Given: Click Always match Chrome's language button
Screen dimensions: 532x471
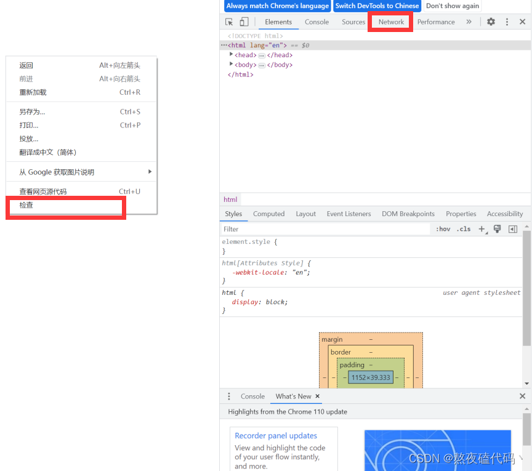Looking at the screenshot, I should tap(278, 6).
